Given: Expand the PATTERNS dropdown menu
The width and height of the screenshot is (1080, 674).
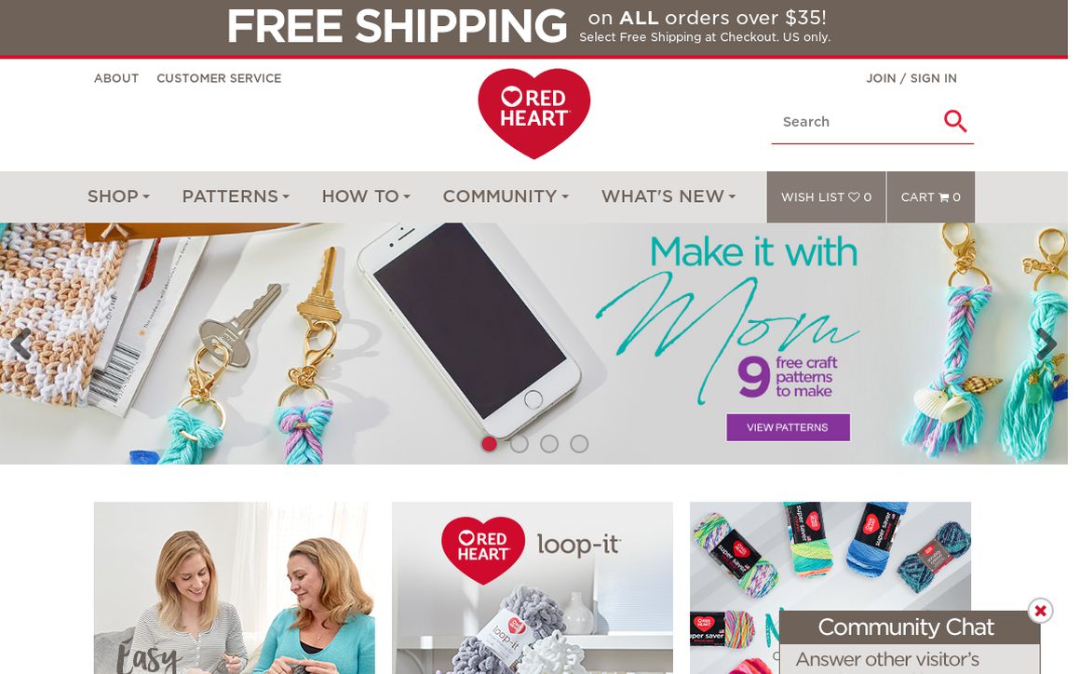Looking at the screenshot, I should click(x=236, y=197).
